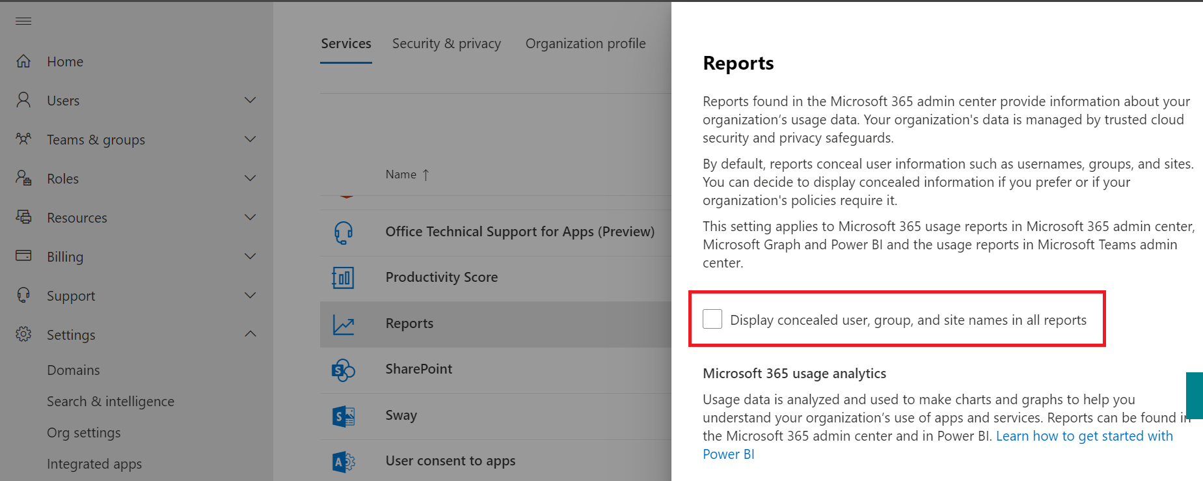Image resolution: width=1203 pixels, height=481 pixels.
Task: Enable display concealed user names checkbox
Action: (712, 319)
